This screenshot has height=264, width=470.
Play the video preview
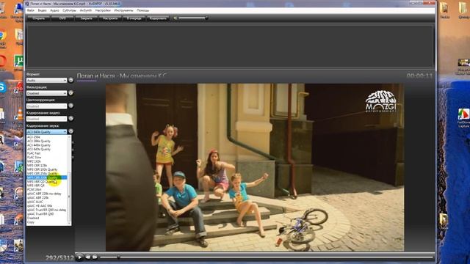[x=79, y=257]
